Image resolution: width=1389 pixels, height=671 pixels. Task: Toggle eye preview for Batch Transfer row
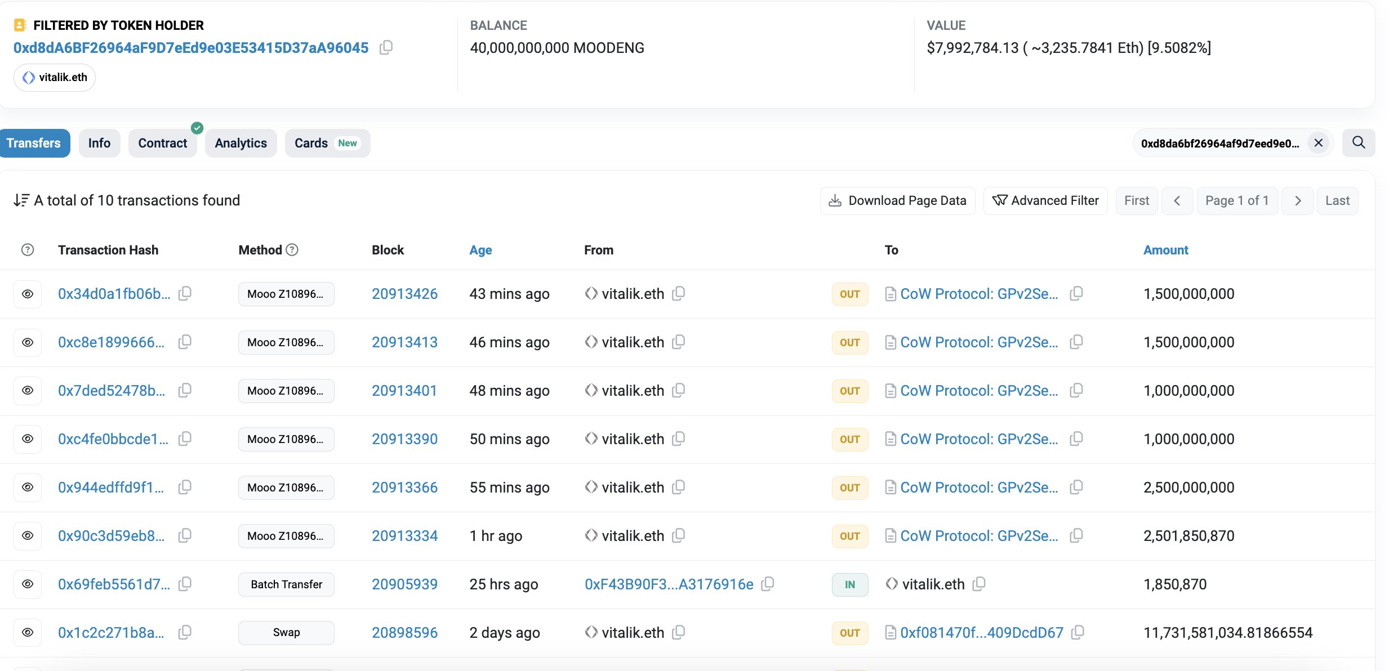click(x=28, y=584)
